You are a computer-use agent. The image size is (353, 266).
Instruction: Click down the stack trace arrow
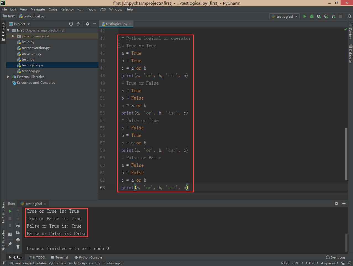(x=18, y=218)
